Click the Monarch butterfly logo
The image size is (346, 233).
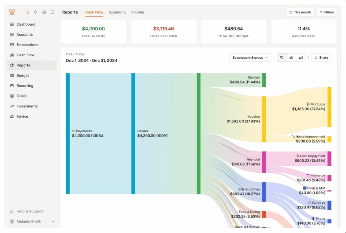(12, 12)
